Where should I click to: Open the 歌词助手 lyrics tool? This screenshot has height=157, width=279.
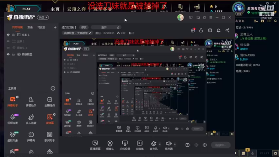(x=50, y=136)
